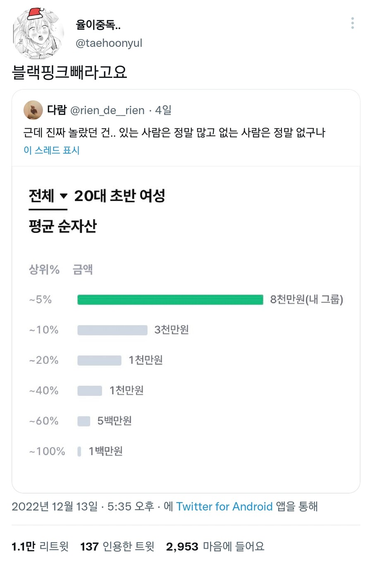View the 2,953 마음에 들어요 list
Viewport: 372px width, 564px height.
215,547
